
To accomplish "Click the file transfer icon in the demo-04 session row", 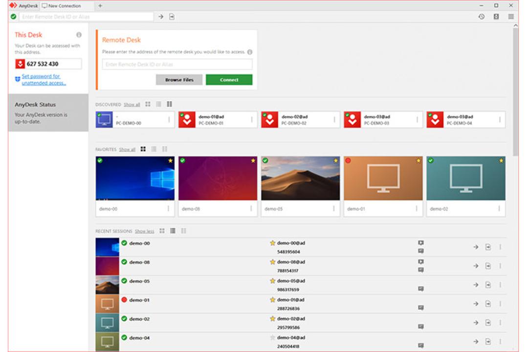I will tap(488, 341).
